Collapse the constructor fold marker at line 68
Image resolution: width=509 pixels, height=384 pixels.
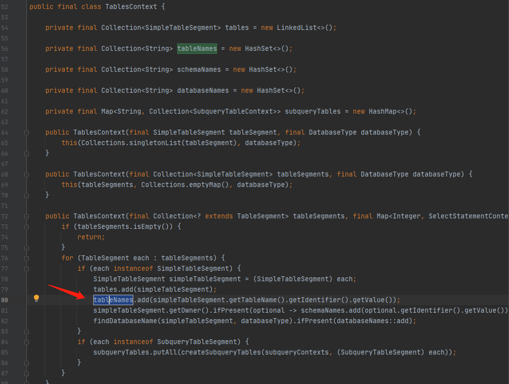coord(26,175)
